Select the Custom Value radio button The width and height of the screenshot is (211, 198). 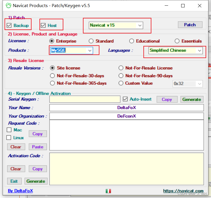121,83
